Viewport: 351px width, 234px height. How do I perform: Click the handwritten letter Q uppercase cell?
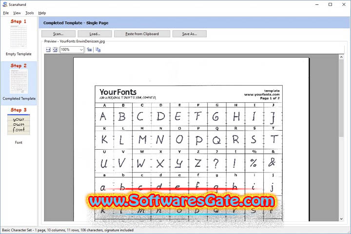click(216, 140)
